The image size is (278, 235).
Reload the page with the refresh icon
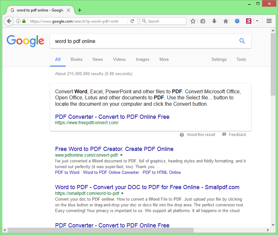tap(132, 21)
